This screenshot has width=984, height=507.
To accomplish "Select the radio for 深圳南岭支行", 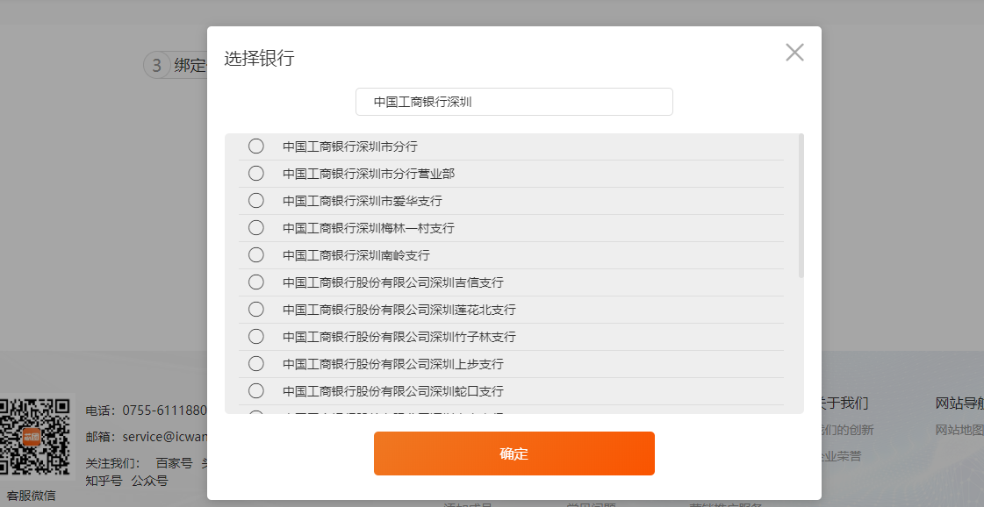I will click(256, 254).
